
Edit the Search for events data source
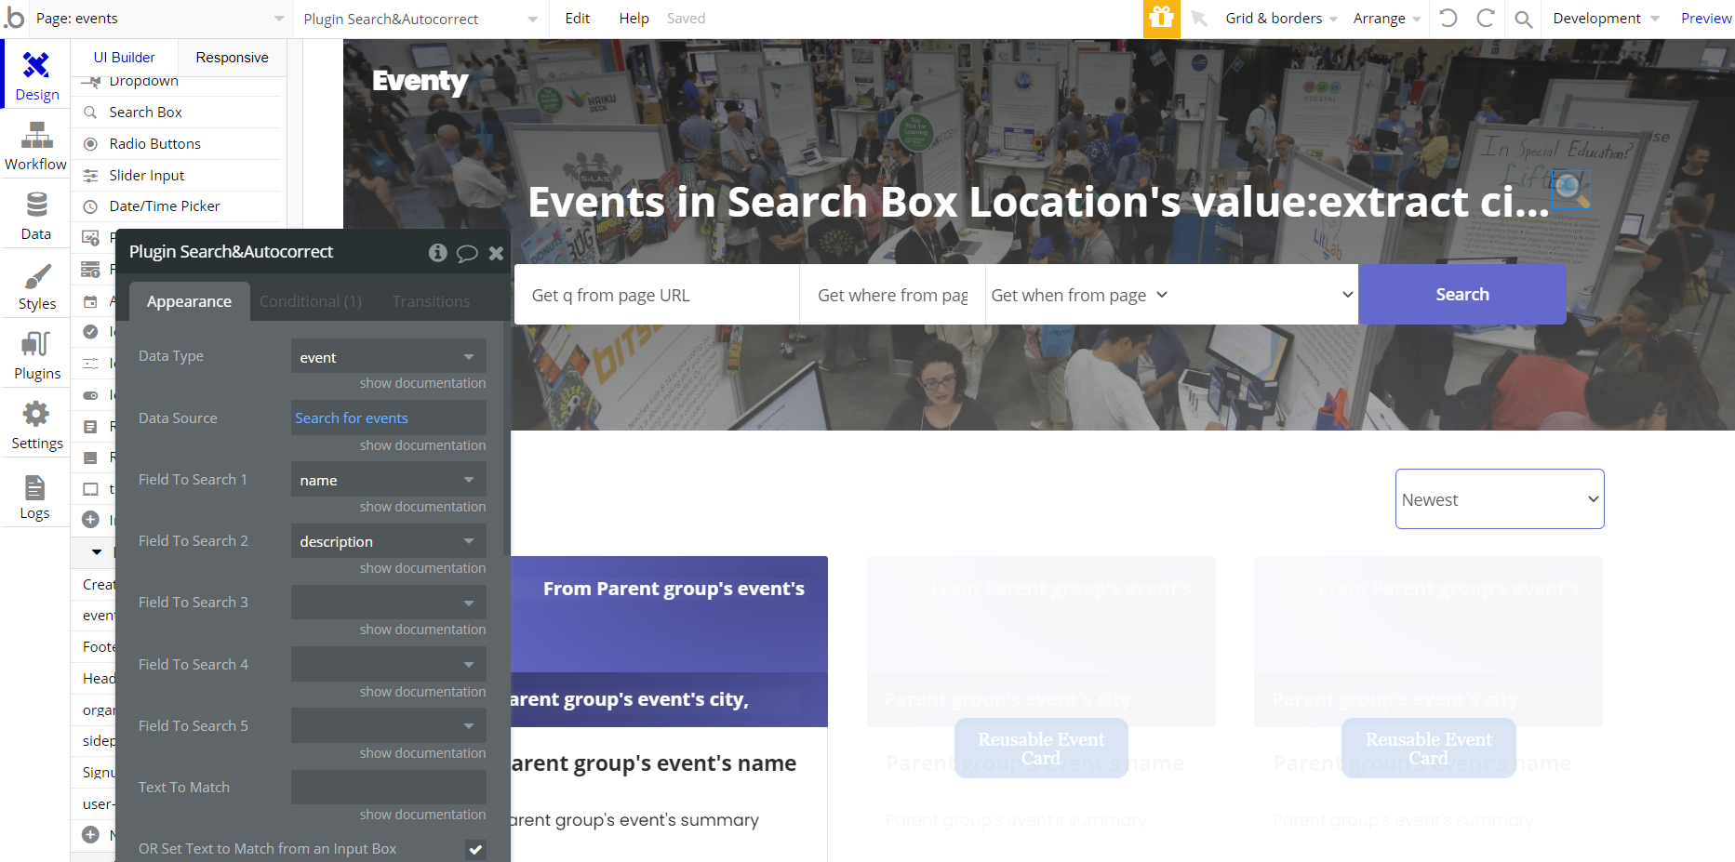pos(389,418)
